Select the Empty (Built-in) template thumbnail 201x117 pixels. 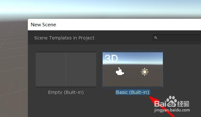[66, 69]
